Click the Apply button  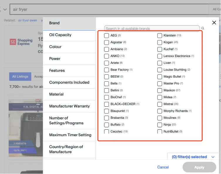(199, 167)
